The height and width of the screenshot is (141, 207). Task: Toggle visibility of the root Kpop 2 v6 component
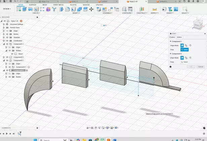click(5, 21)
